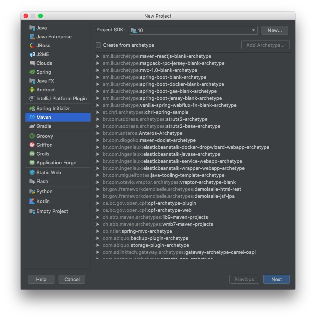This screenshot has width=316, height=319.
Task: Select spring-boot-gae-blank-archetype row text
Action: click(x=159, y=91)
